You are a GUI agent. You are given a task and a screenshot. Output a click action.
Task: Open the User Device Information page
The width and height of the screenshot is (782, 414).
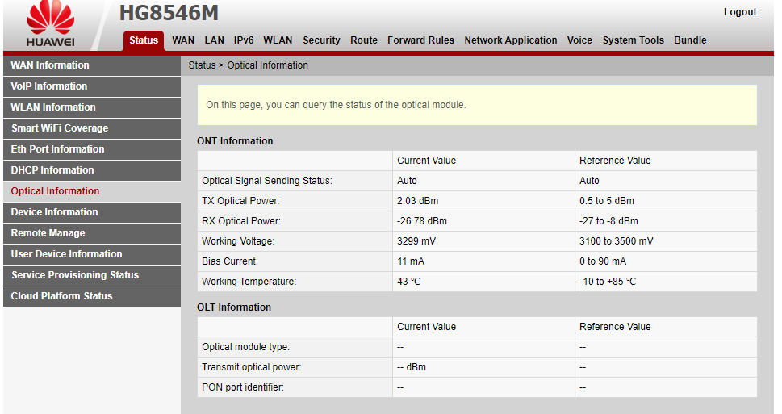pos(92,254)
